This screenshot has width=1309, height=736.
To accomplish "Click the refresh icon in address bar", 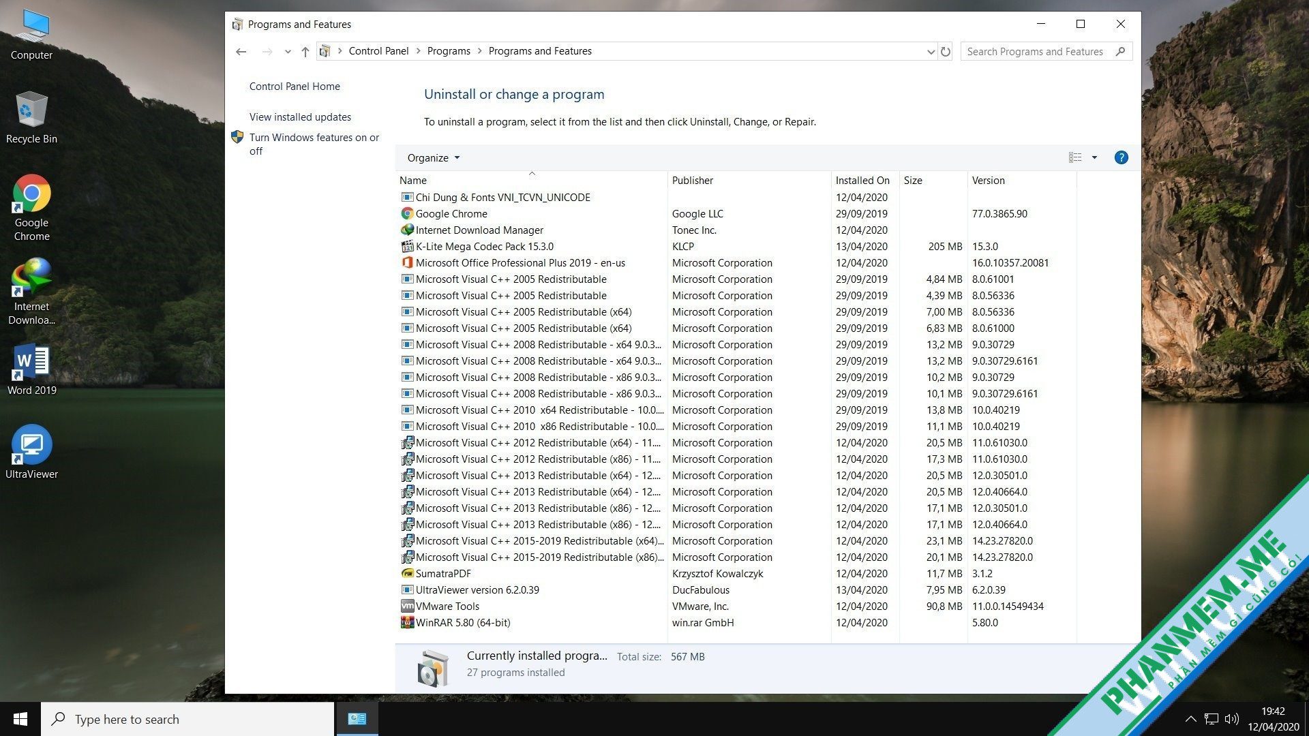I will tap(946, 51).
